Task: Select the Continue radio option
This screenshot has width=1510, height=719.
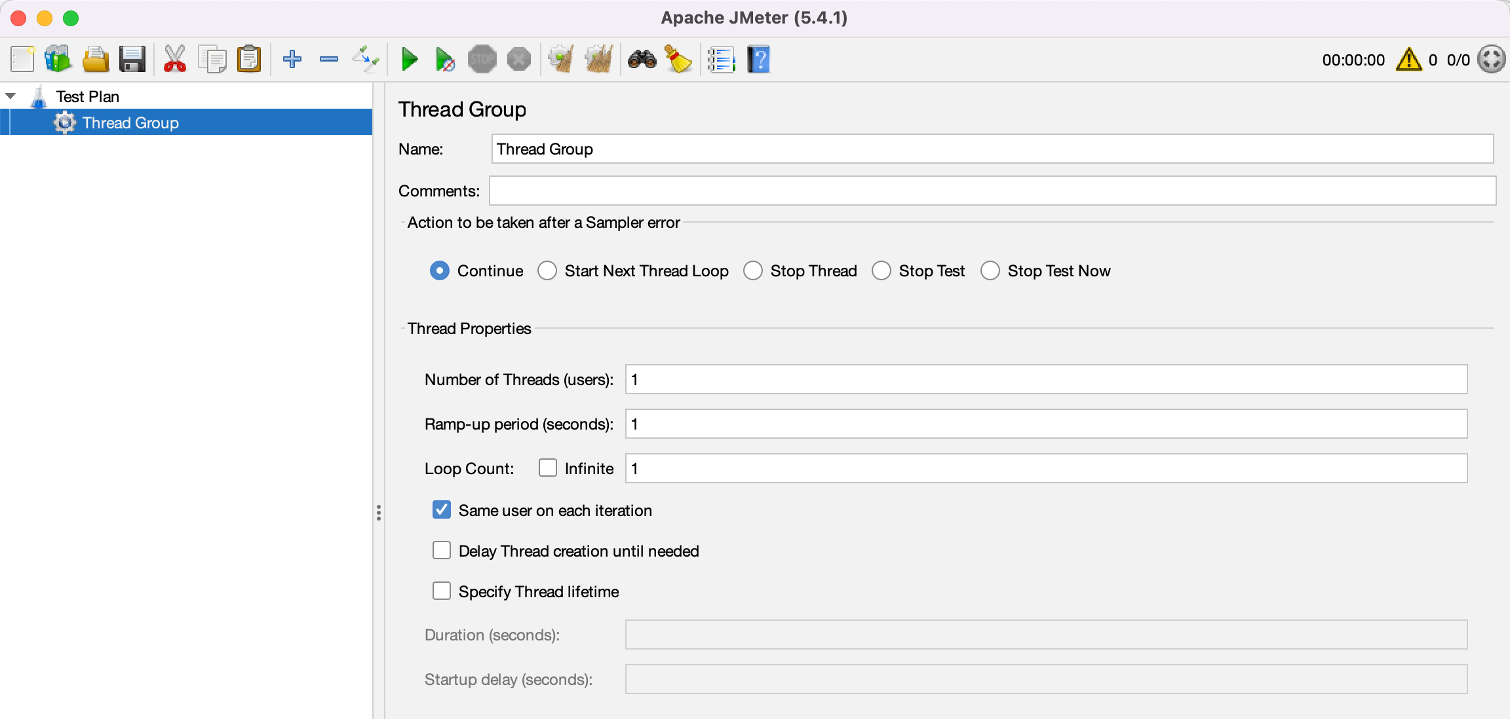Action: (440, 270)
